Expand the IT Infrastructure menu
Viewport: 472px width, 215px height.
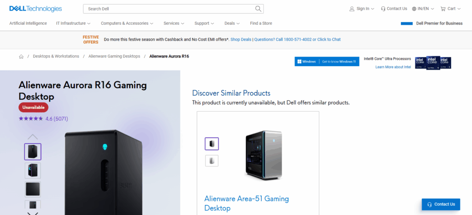73,23
